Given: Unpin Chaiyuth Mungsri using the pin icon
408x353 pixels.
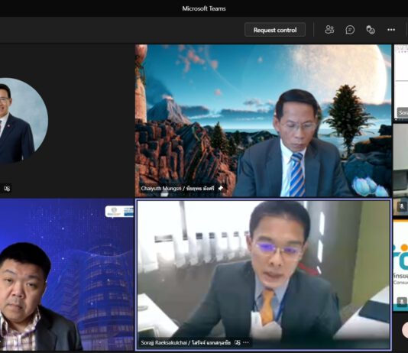Looking at the screenshot, I should (220, 188).
